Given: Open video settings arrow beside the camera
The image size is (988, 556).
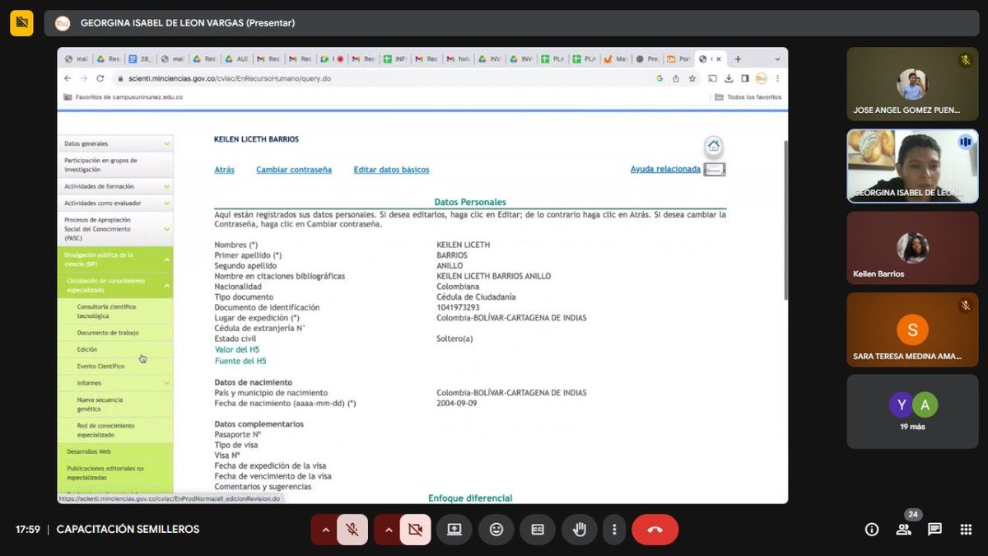Looking at the screenshot, I should click(388, 530).
